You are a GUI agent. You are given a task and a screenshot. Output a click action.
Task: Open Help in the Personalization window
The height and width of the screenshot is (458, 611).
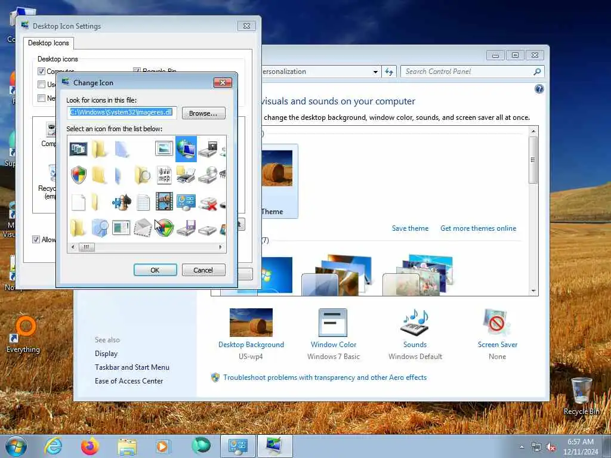pos(539,89)
